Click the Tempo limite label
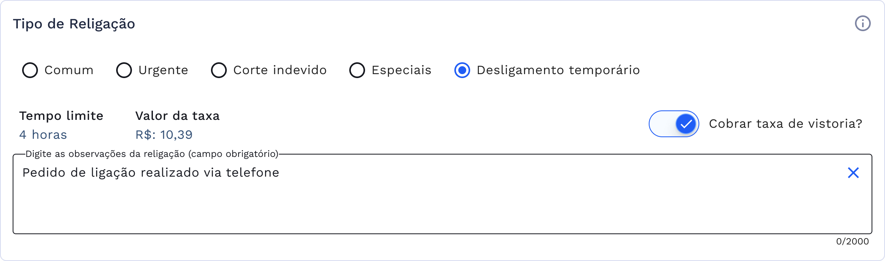Image resolution: width=885 pixels, height=261 pixels. pyautogui.click(x=61, y=116)
